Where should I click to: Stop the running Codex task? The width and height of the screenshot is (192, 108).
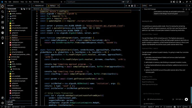(x=186, y=99)
